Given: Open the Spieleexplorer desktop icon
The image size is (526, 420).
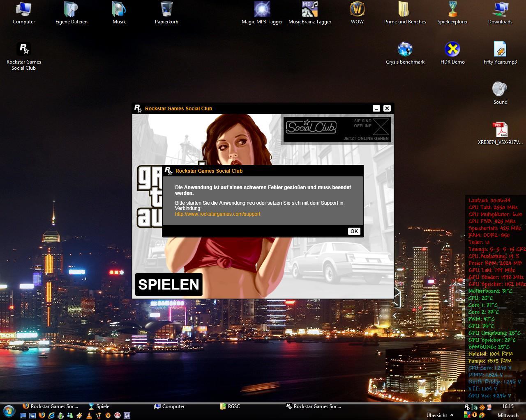Looking at the screenshot, I should tap(452, 13).
